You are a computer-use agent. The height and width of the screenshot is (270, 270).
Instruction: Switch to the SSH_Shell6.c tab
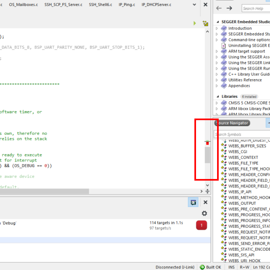100,5
